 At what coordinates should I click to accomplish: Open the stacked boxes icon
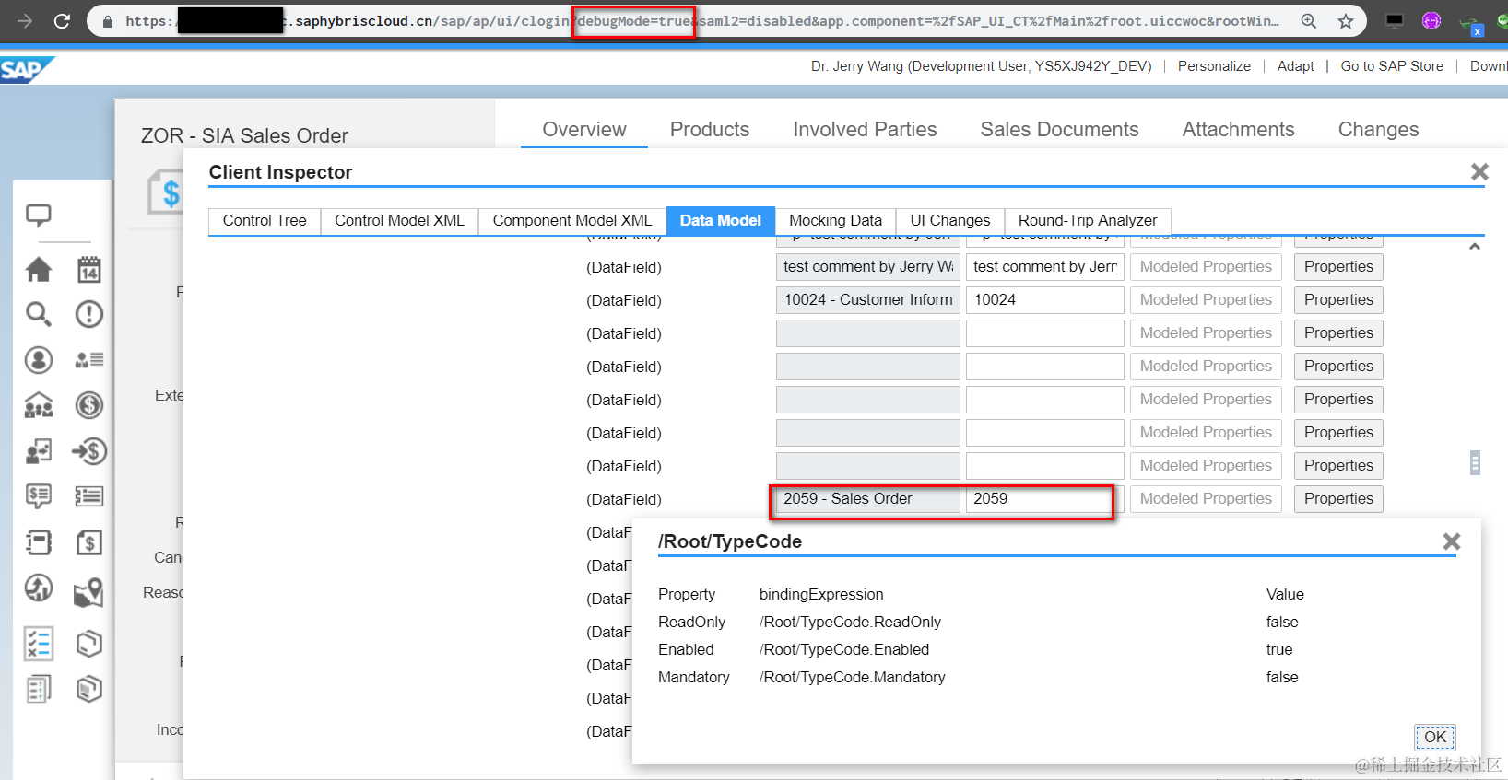point(89,689)
